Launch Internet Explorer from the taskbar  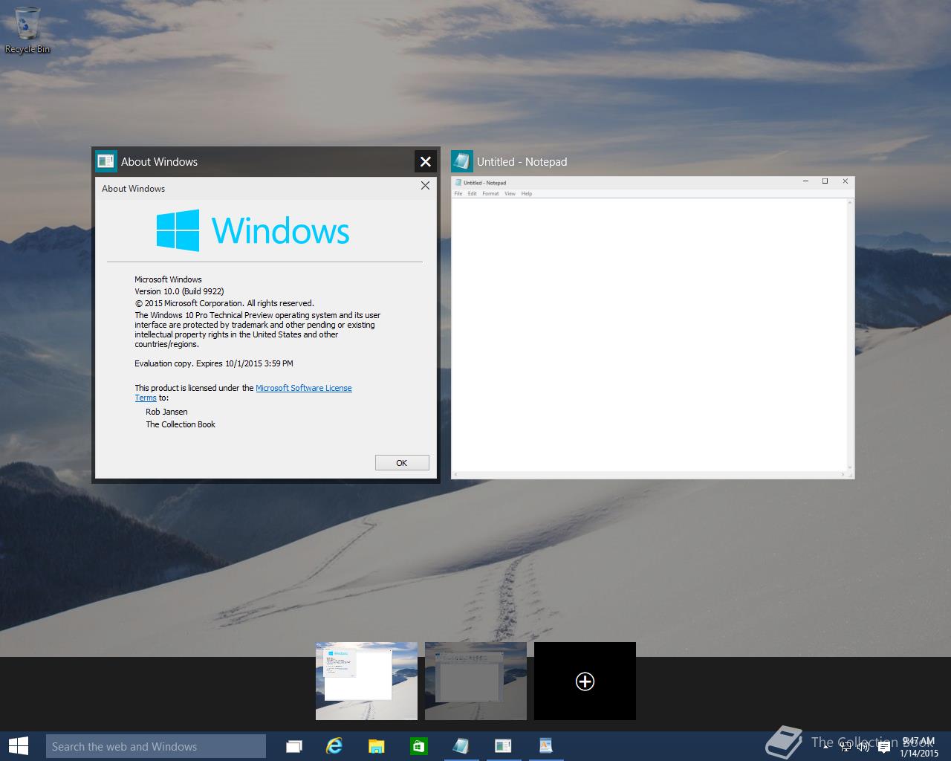334,746
